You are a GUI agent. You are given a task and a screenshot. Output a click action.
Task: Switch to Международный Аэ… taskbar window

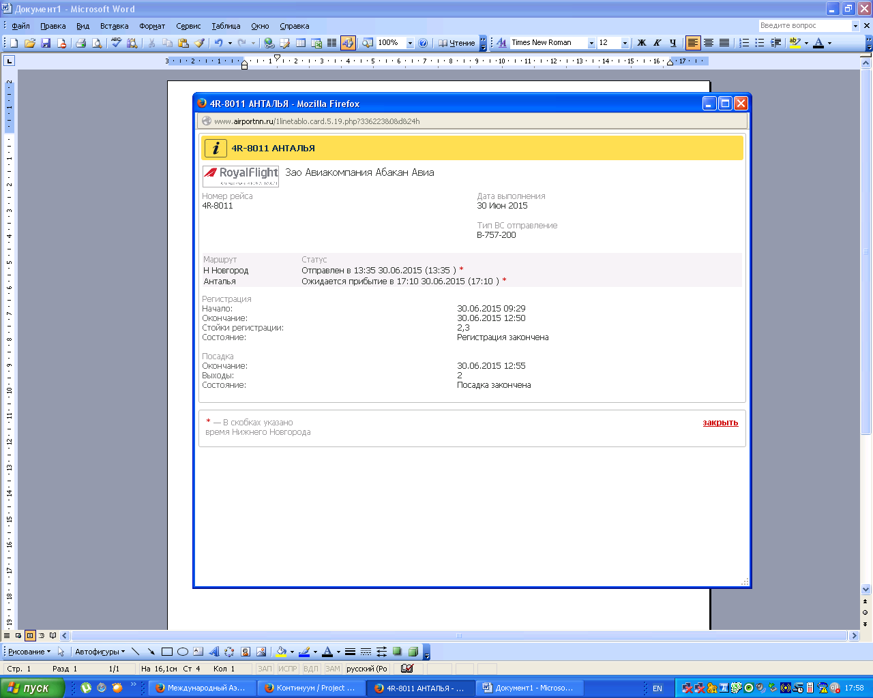201,688
